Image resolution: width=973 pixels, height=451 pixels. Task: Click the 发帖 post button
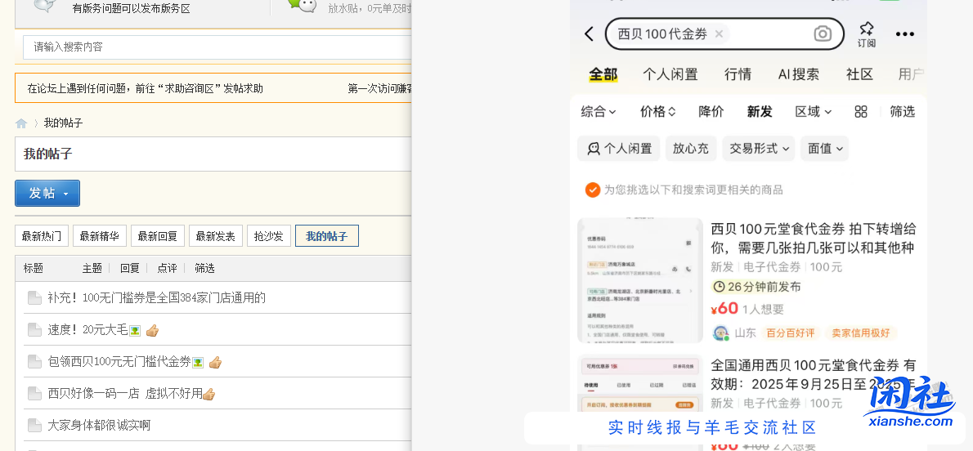pos(47,194)
